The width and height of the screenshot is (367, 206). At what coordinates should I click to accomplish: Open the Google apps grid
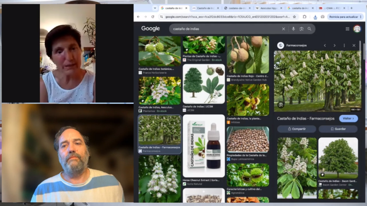click(x=348, y=29)
